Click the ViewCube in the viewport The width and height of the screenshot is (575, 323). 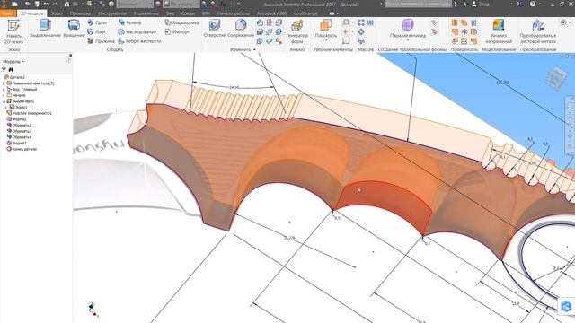pyautogui.click(x=556, y=78)
